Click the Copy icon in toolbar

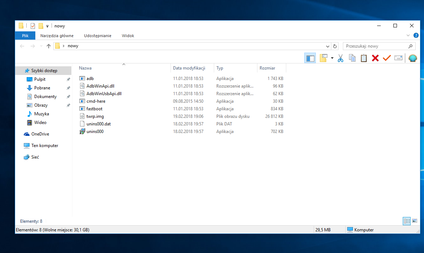352,58
